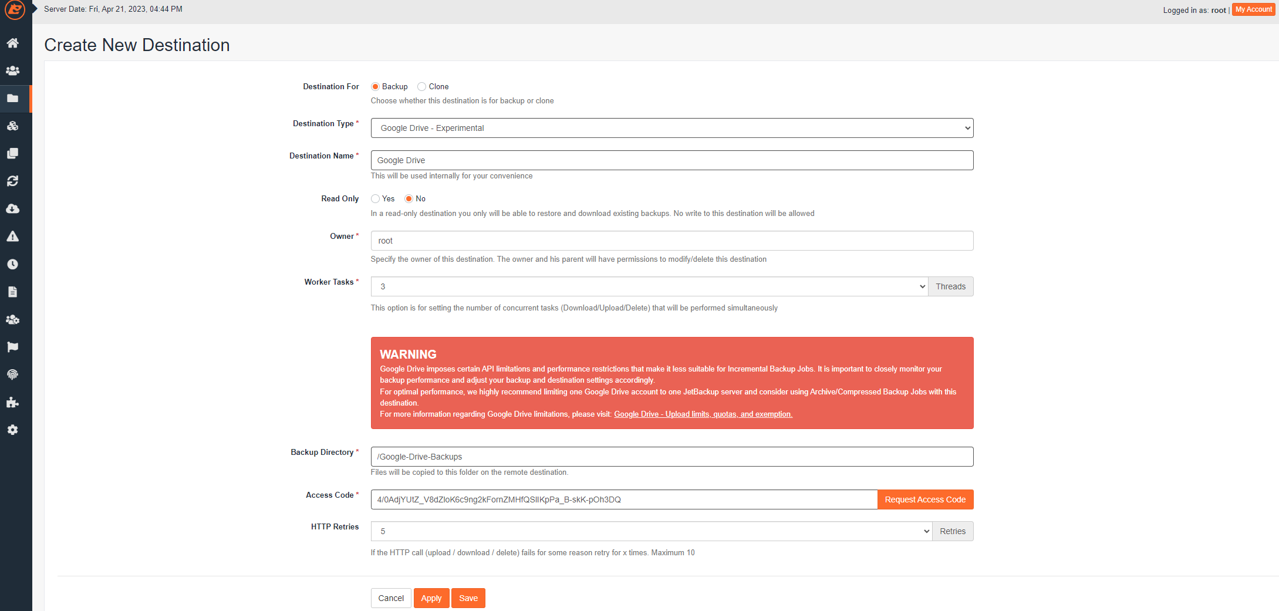This screenshot has height=611, width=1279.
Task: Click the Access Code input field
Action: coord(624,499)
